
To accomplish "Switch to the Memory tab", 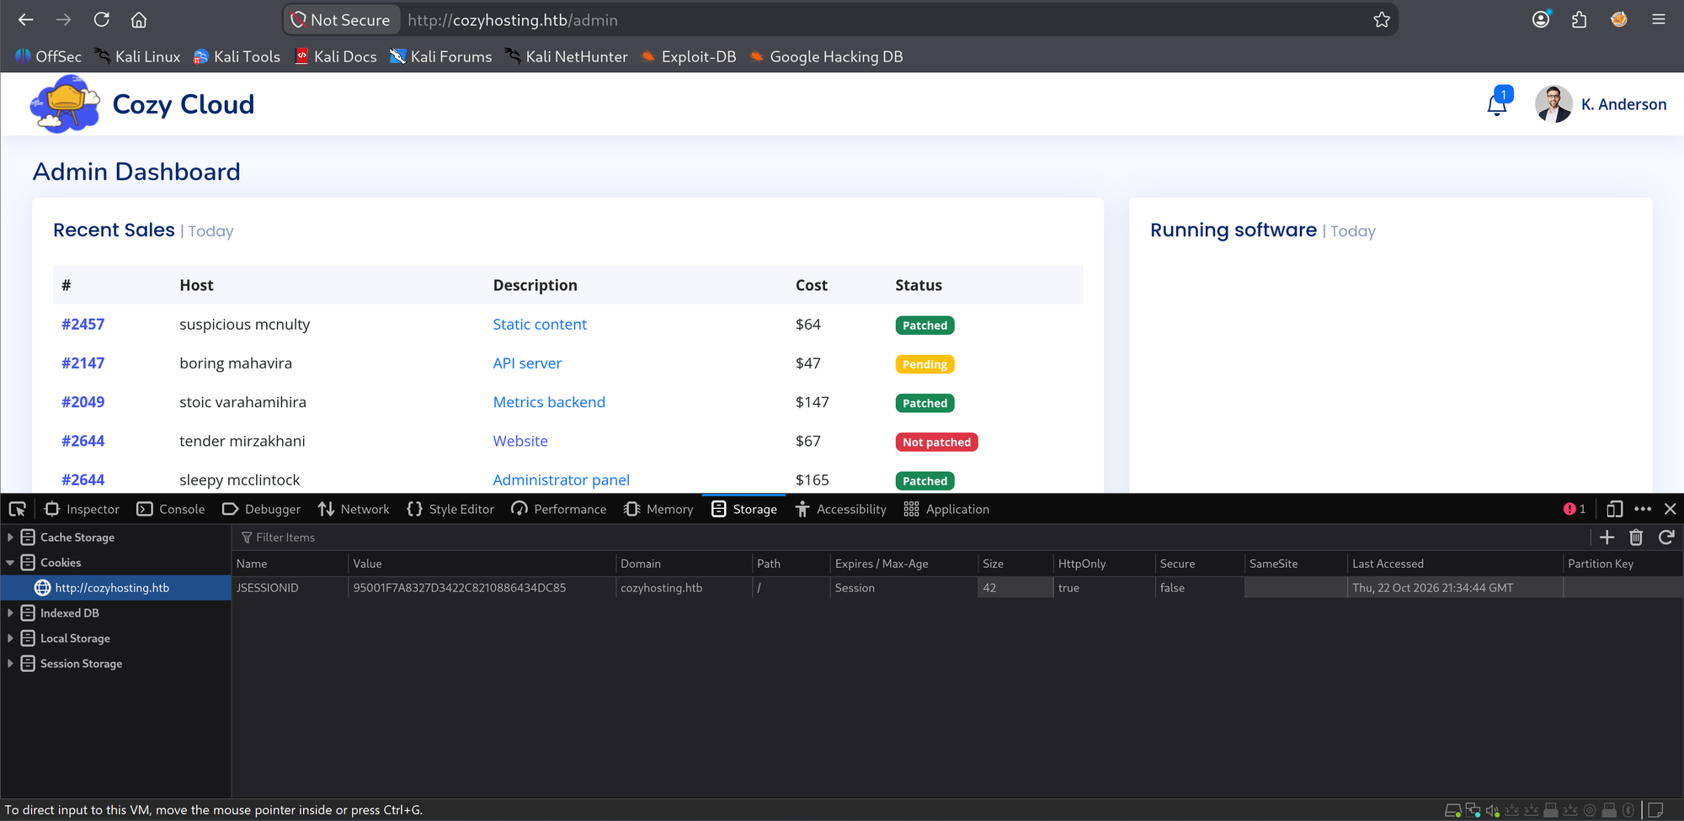I will click(658, 509).
